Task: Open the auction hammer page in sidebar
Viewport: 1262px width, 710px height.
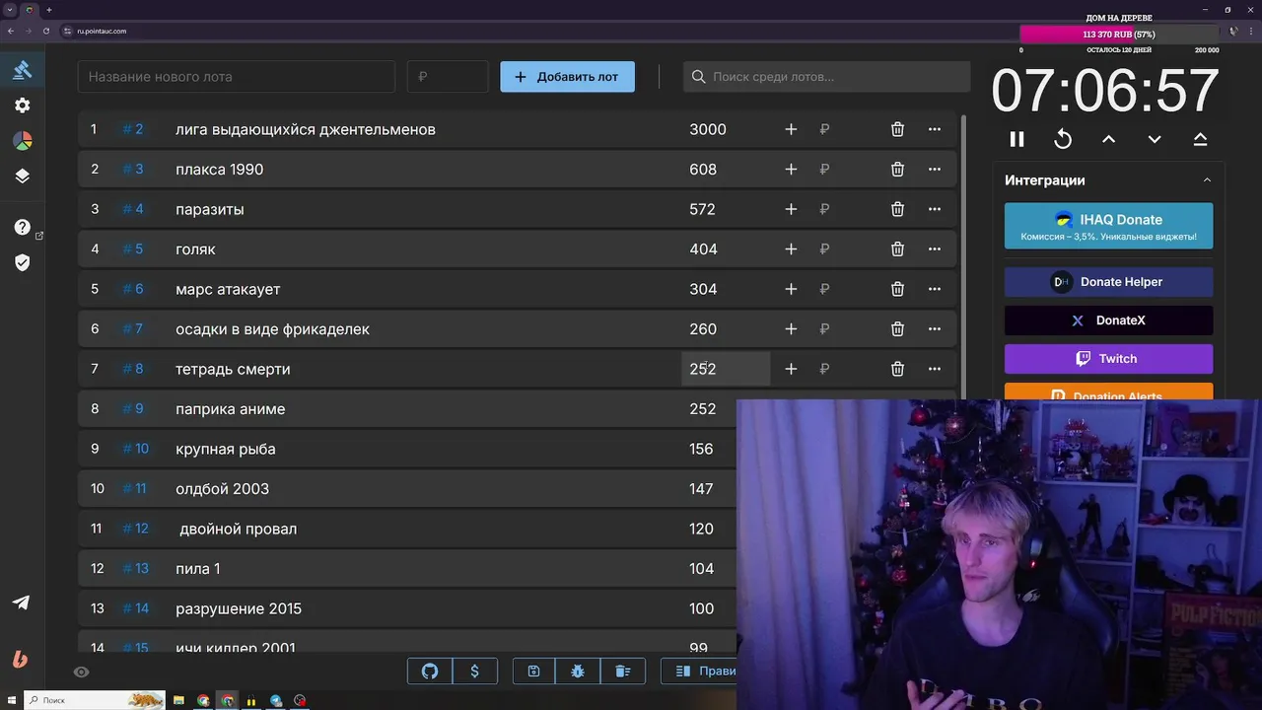Action: (x=22, y=70)
